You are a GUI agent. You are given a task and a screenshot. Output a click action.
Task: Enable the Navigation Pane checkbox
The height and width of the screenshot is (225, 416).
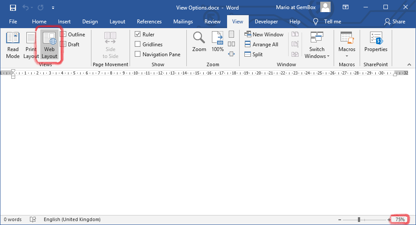point(138,55)
